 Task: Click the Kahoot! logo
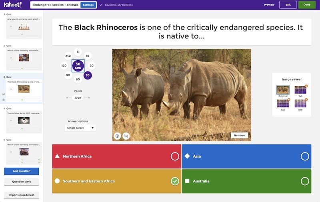pos(13,5)
